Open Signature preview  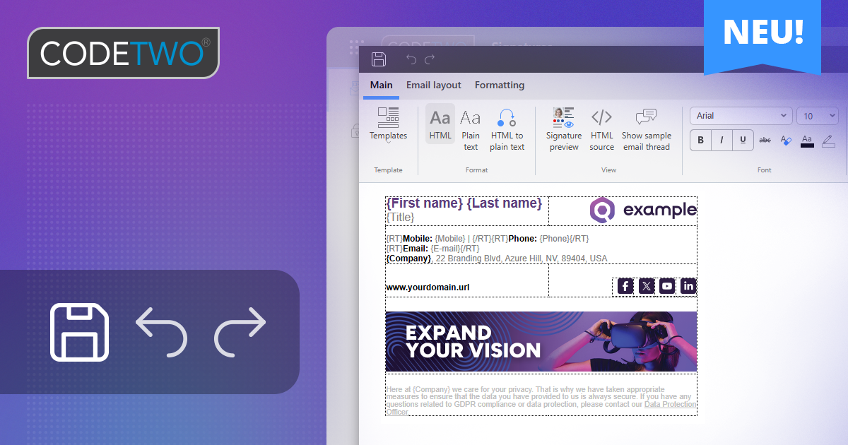click(x=564, y=130)
